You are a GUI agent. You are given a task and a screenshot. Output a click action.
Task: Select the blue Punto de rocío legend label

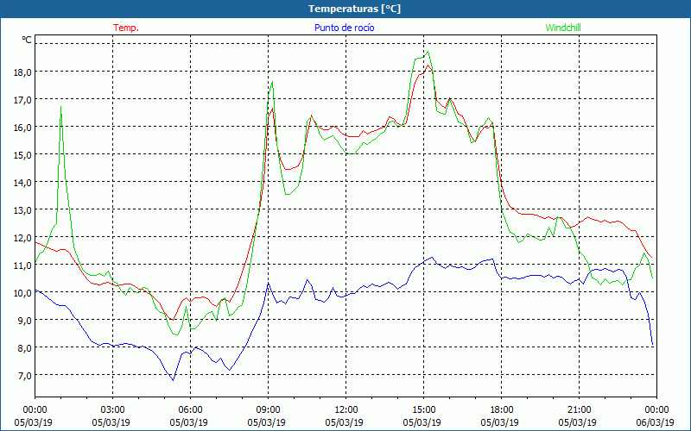coord(344,28)
